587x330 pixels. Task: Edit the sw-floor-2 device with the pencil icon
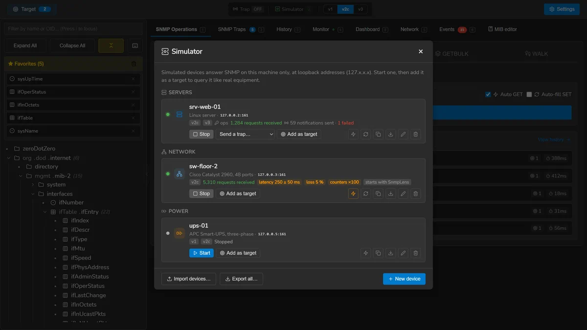[x=403, y=194]
